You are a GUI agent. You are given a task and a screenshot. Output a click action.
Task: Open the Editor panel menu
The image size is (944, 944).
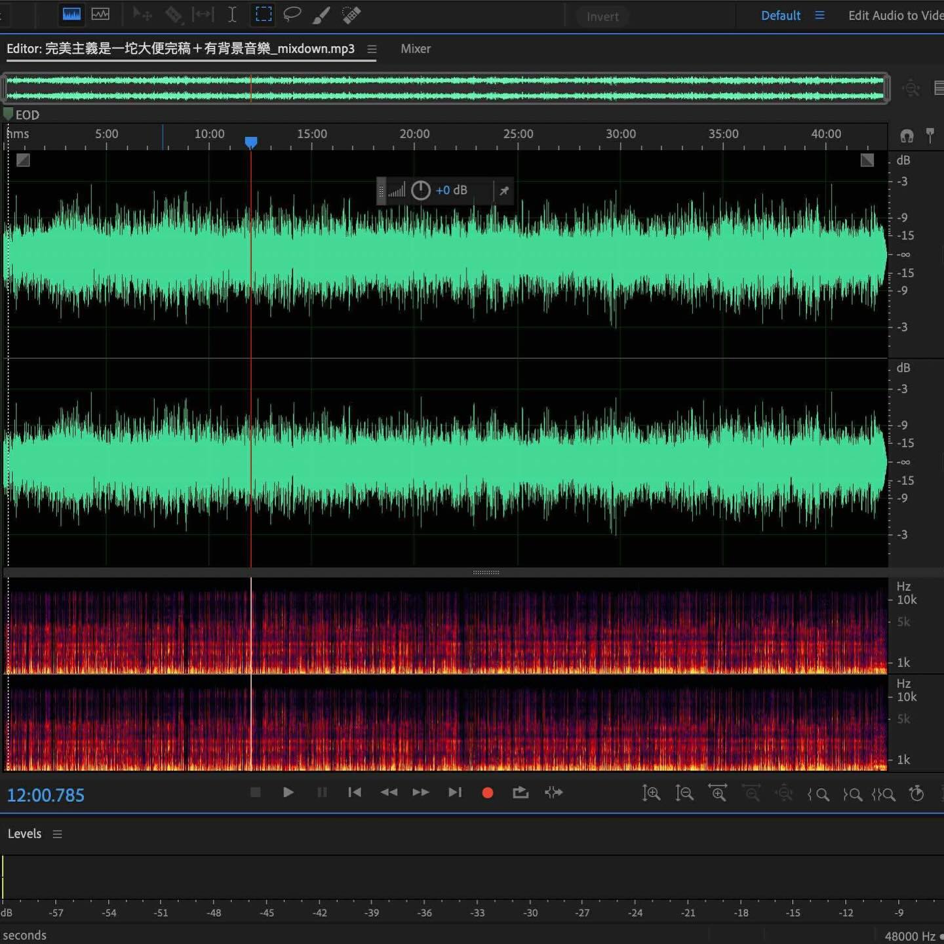[x=372, y=49]
